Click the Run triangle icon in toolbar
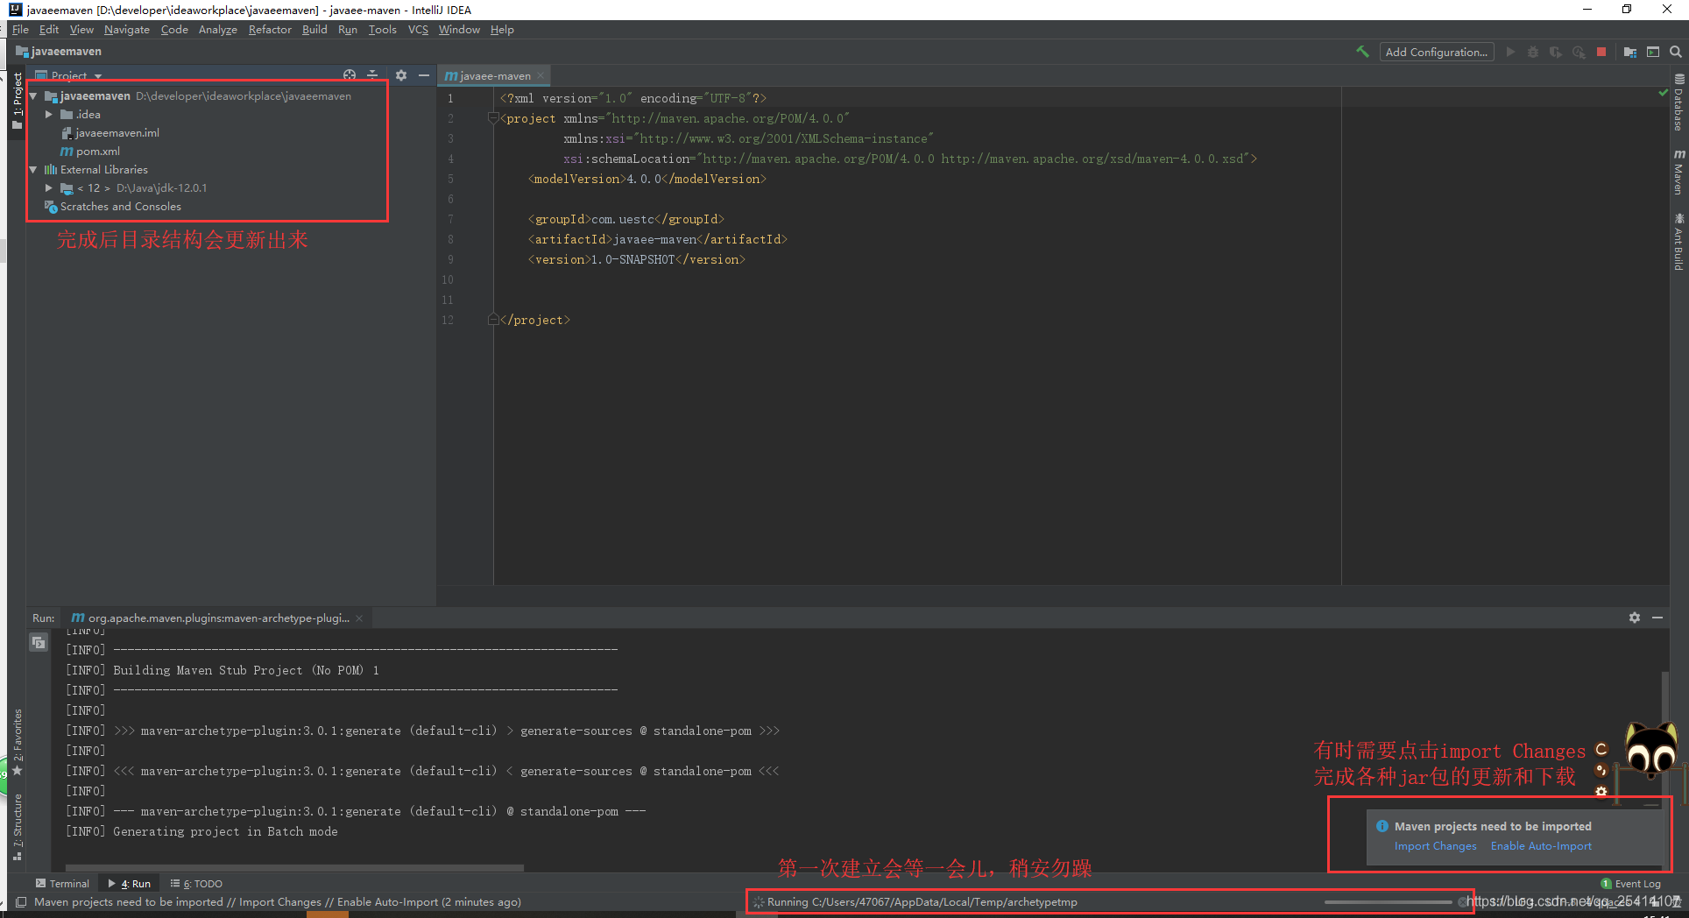This screenshot has width=1689, height=918. (1510, 52)
